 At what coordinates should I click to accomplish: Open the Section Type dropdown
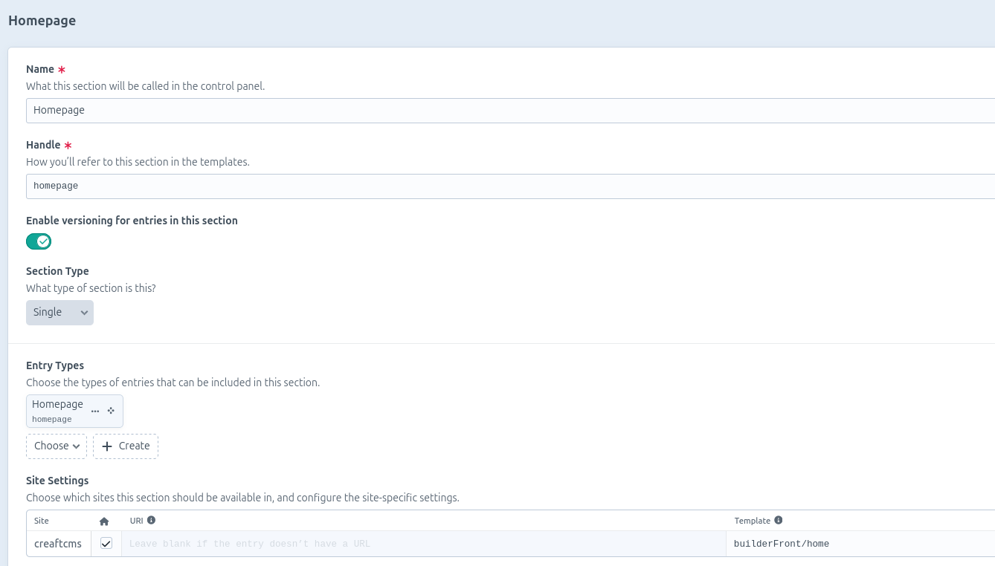pyautogui.click(x=59, y=313)
